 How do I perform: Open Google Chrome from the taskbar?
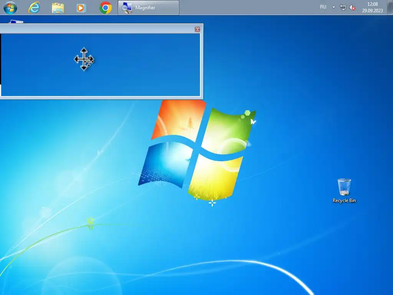click(106, 8)
